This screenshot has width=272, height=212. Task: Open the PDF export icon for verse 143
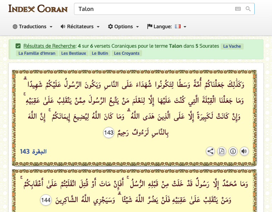point(221,152)
